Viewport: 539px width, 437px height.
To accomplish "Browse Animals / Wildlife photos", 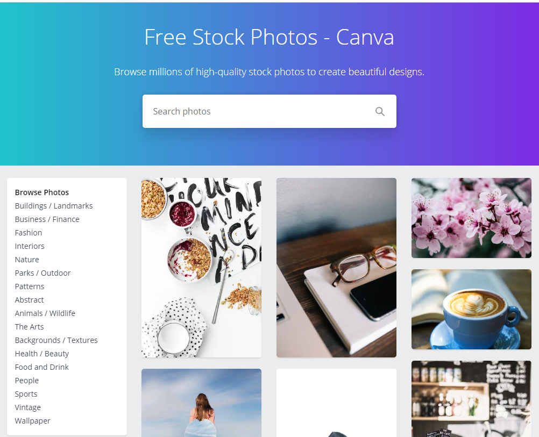I will click(45, 313).
